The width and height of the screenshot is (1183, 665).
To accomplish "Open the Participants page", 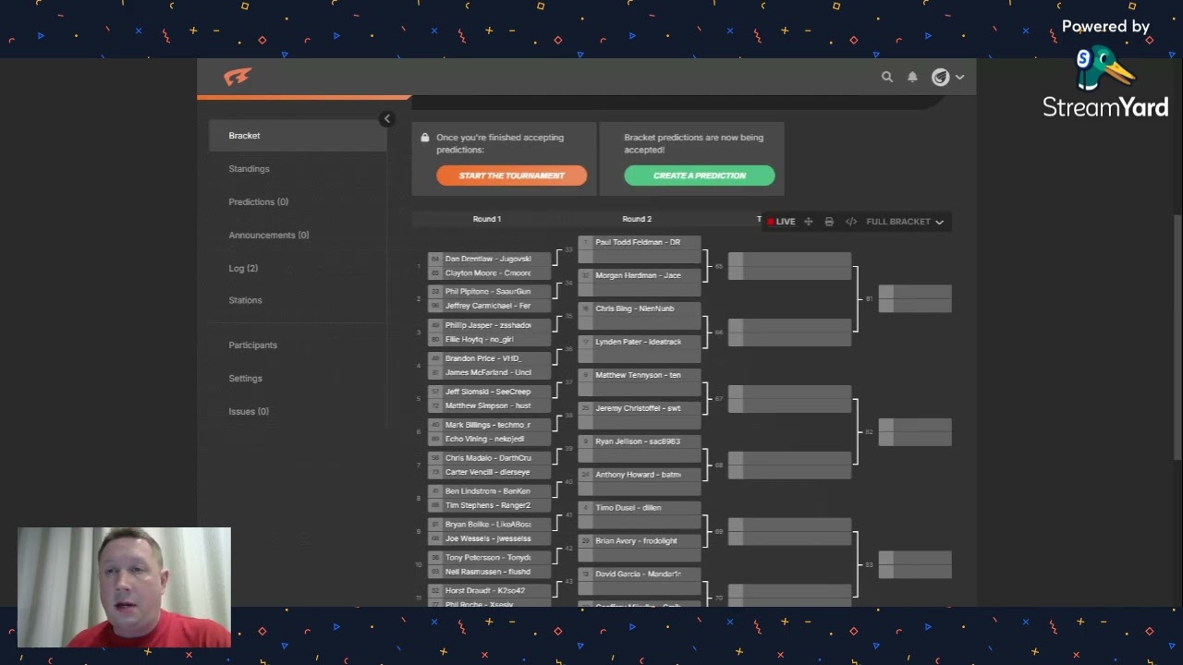I will 252,345.
